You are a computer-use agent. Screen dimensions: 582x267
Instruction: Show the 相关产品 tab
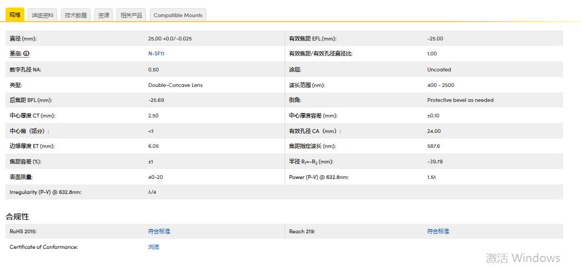point(131,16)
